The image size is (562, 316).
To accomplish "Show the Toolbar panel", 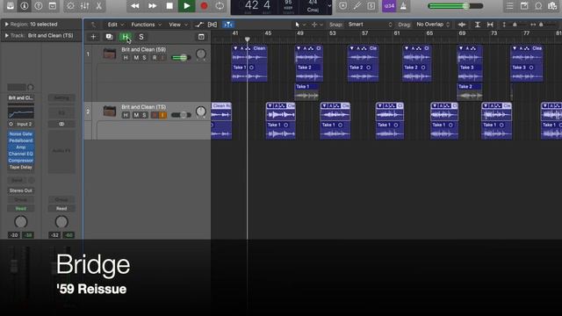I will pyautogui.click(x=53, y=6).
